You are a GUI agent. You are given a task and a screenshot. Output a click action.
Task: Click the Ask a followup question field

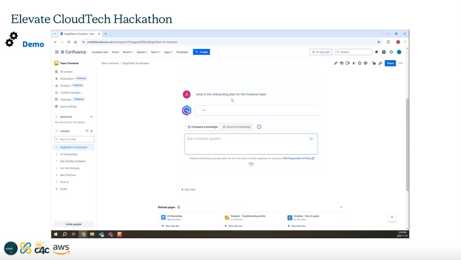pyautogui.click(x=251, y=144)
